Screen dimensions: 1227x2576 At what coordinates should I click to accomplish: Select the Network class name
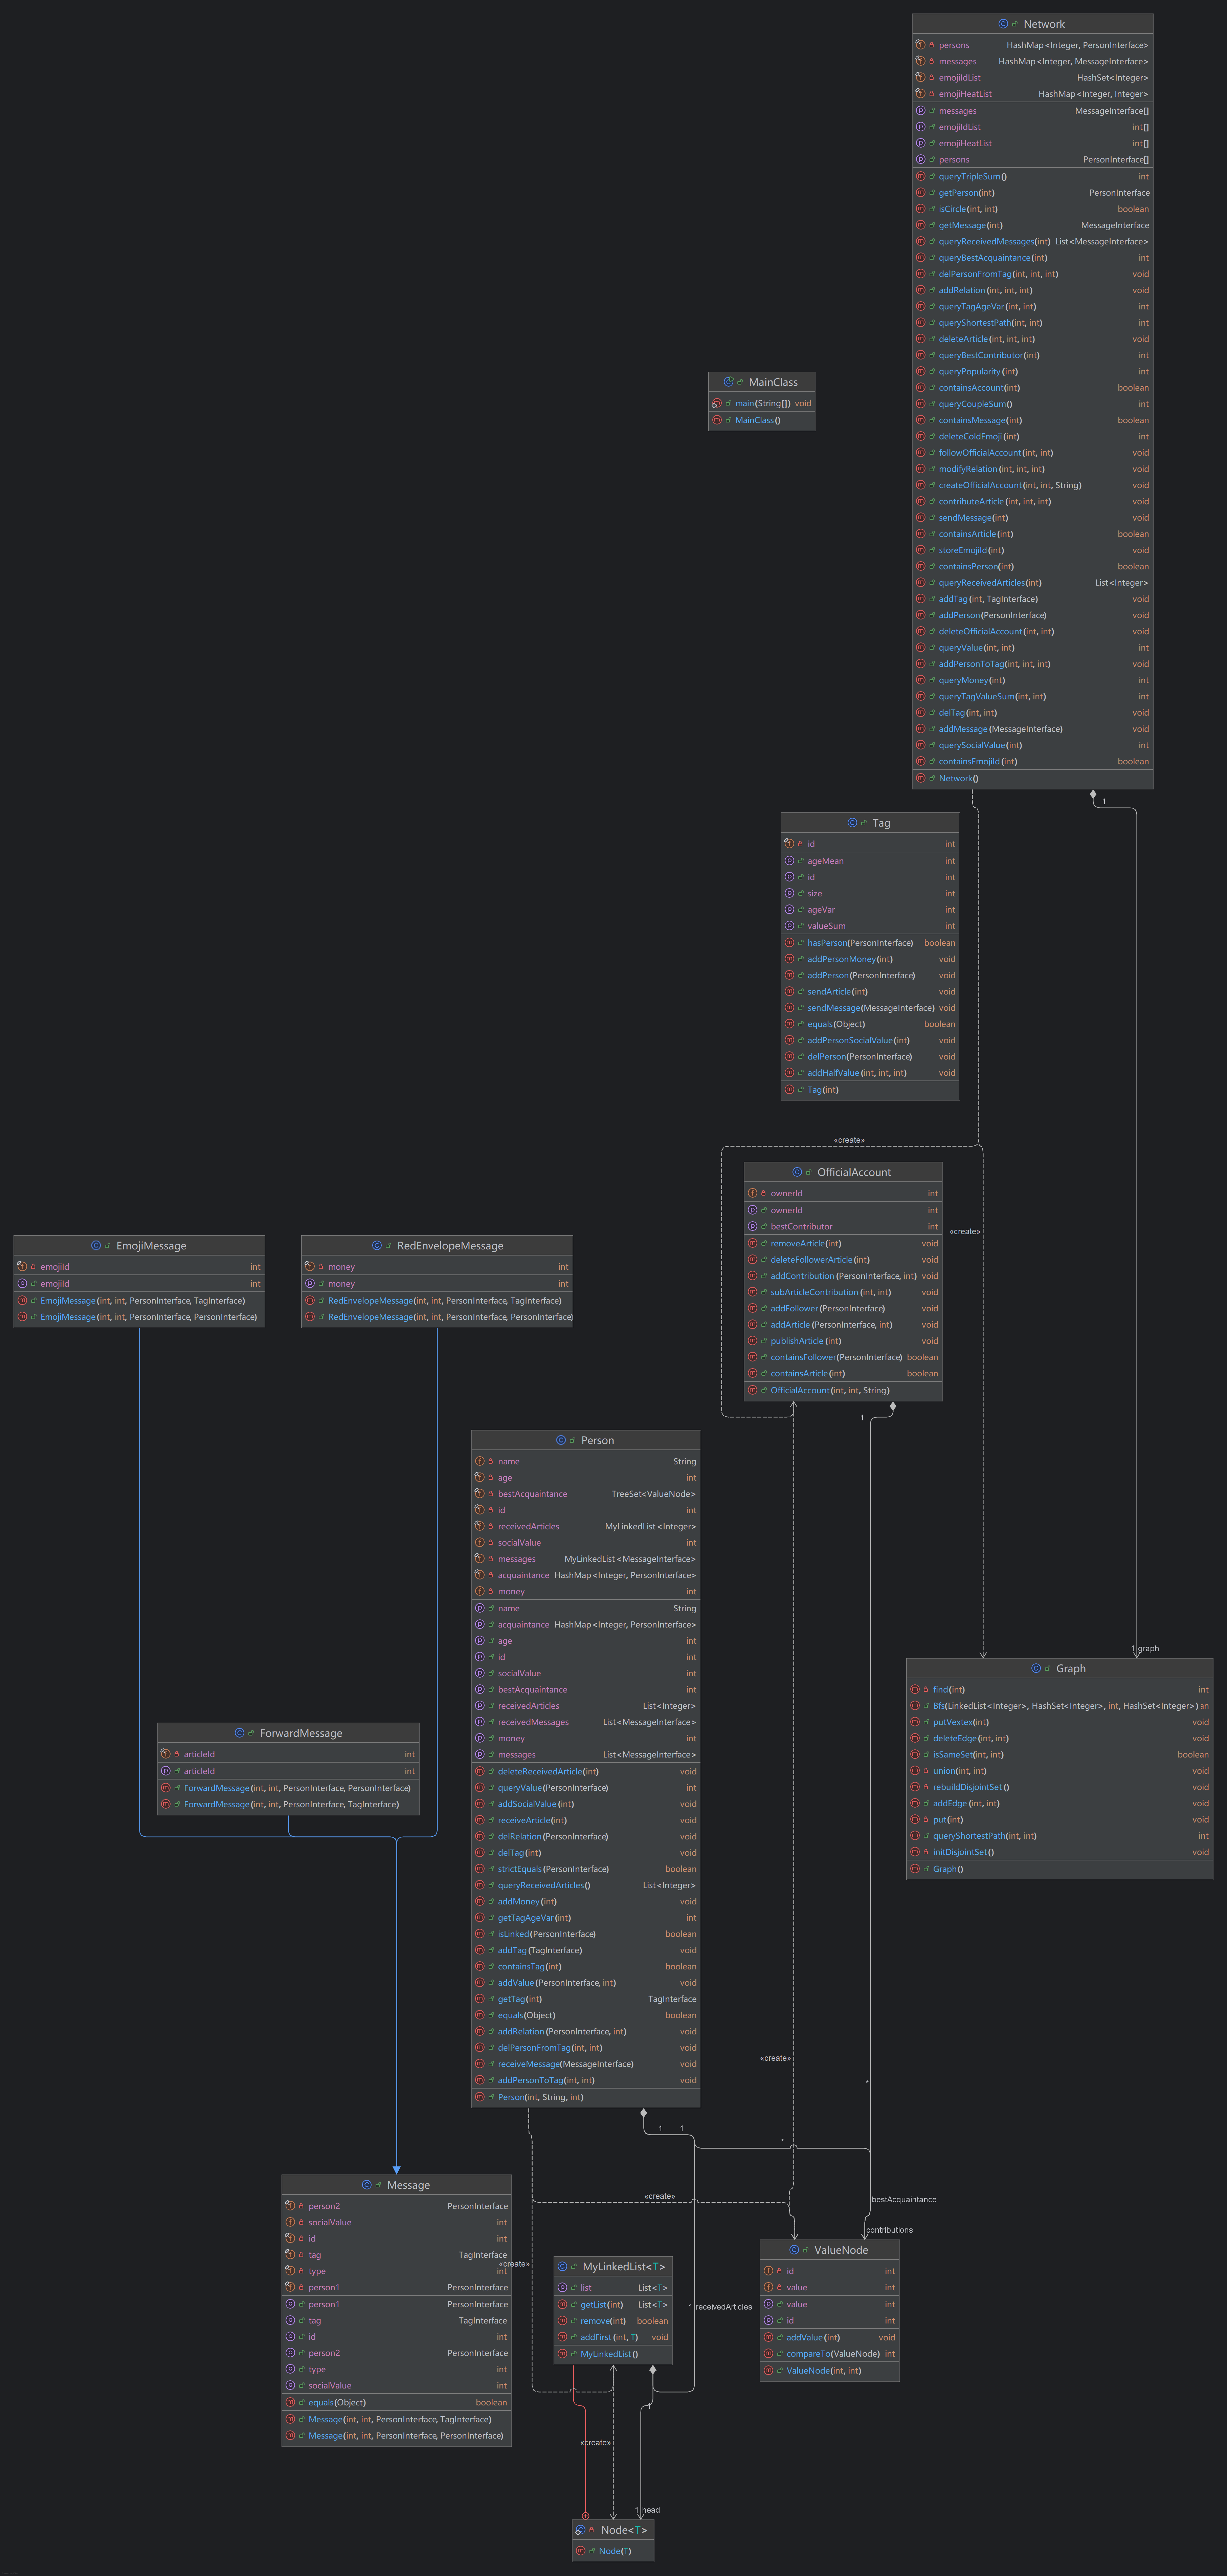[x=1044, y=24]
